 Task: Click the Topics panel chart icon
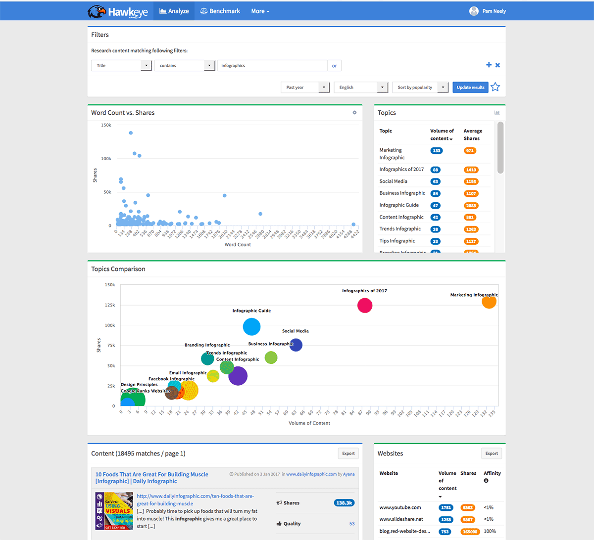497,113
